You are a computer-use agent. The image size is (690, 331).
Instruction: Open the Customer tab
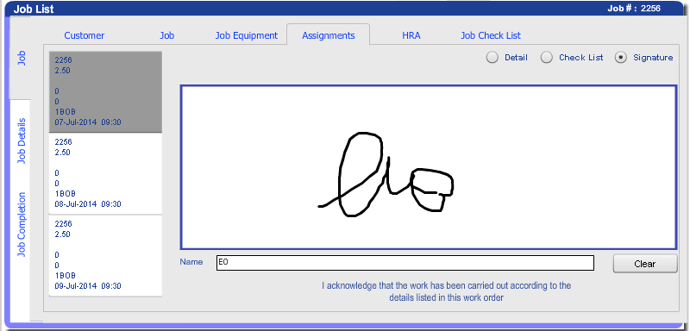pyautogui.click(x=85, y=35)
